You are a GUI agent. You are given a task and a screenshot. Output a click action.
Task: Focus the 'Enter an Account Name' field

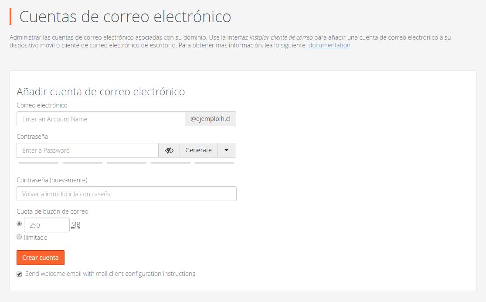[101, 119]
